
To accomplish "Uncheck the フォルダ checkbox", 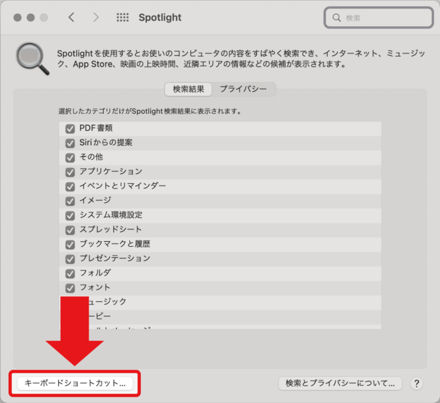I will pos(70,274).
